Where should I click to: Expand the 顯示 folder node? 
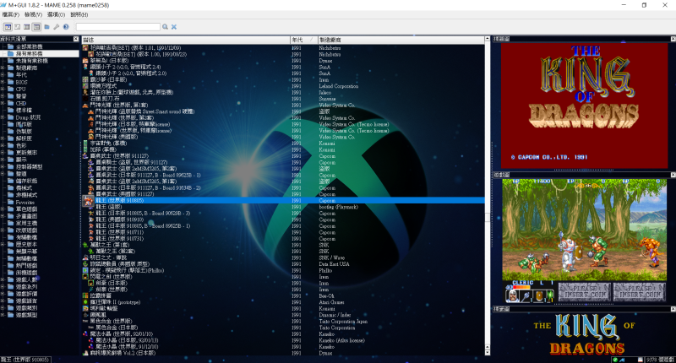pos(3,160)
